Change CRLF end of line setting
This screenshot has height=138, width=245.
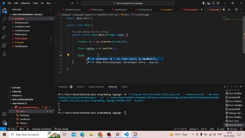(212, 129)
